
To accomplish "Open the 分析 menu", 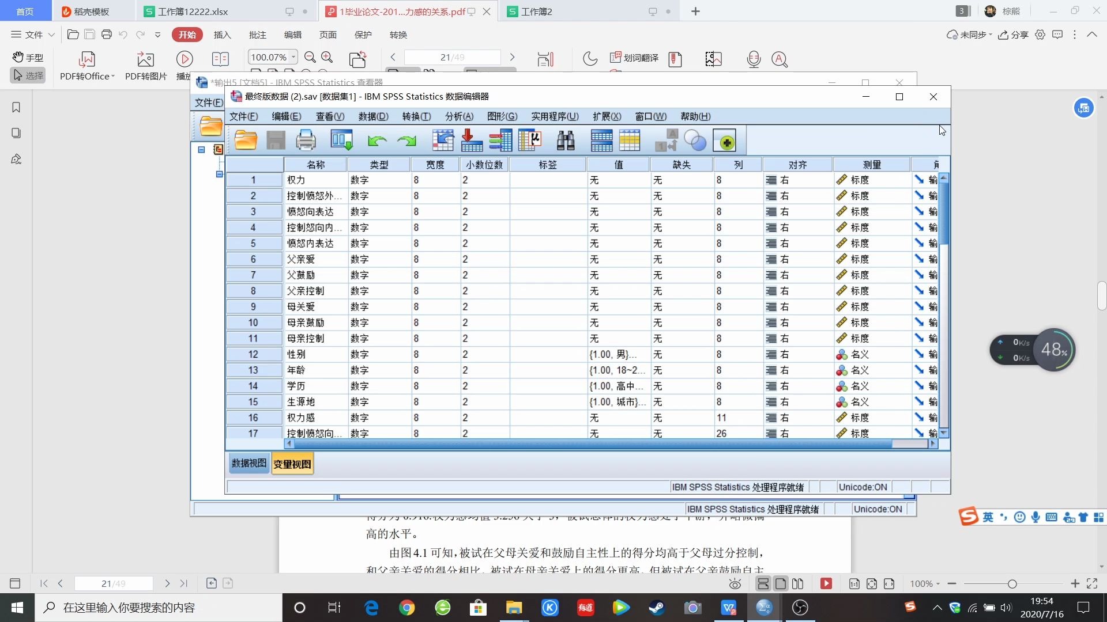I will (457, 116).
